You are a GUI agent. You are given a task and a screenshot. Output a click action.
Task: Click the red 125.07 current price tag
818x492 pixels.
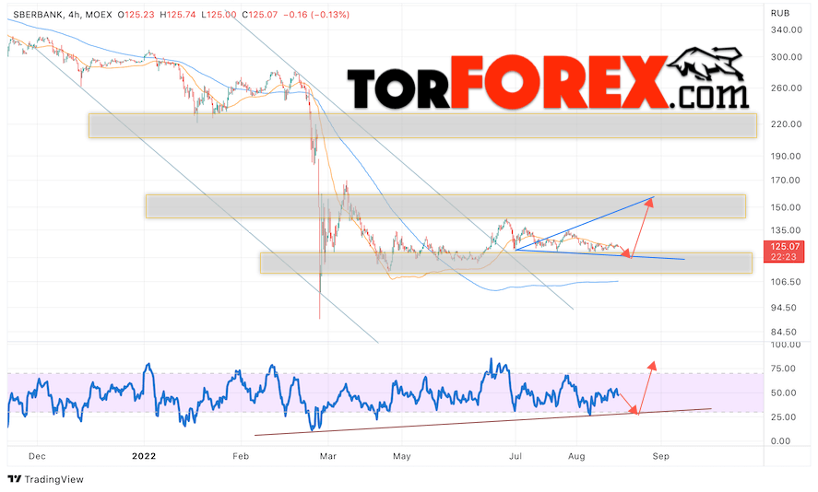[783, 252]
